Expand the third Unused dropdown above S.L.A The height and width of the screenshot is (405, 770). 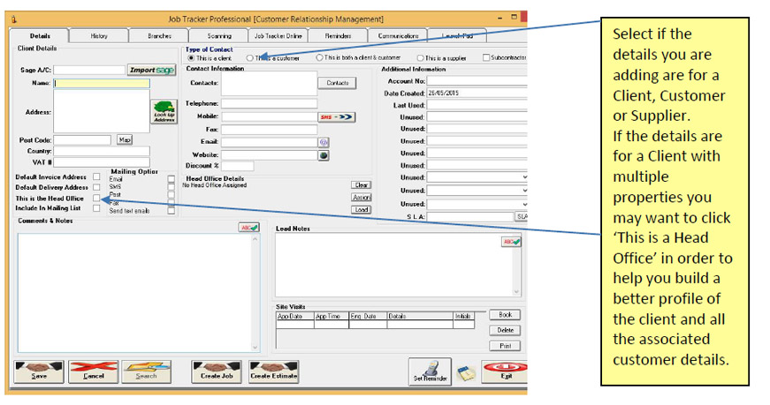click(524, 204)
